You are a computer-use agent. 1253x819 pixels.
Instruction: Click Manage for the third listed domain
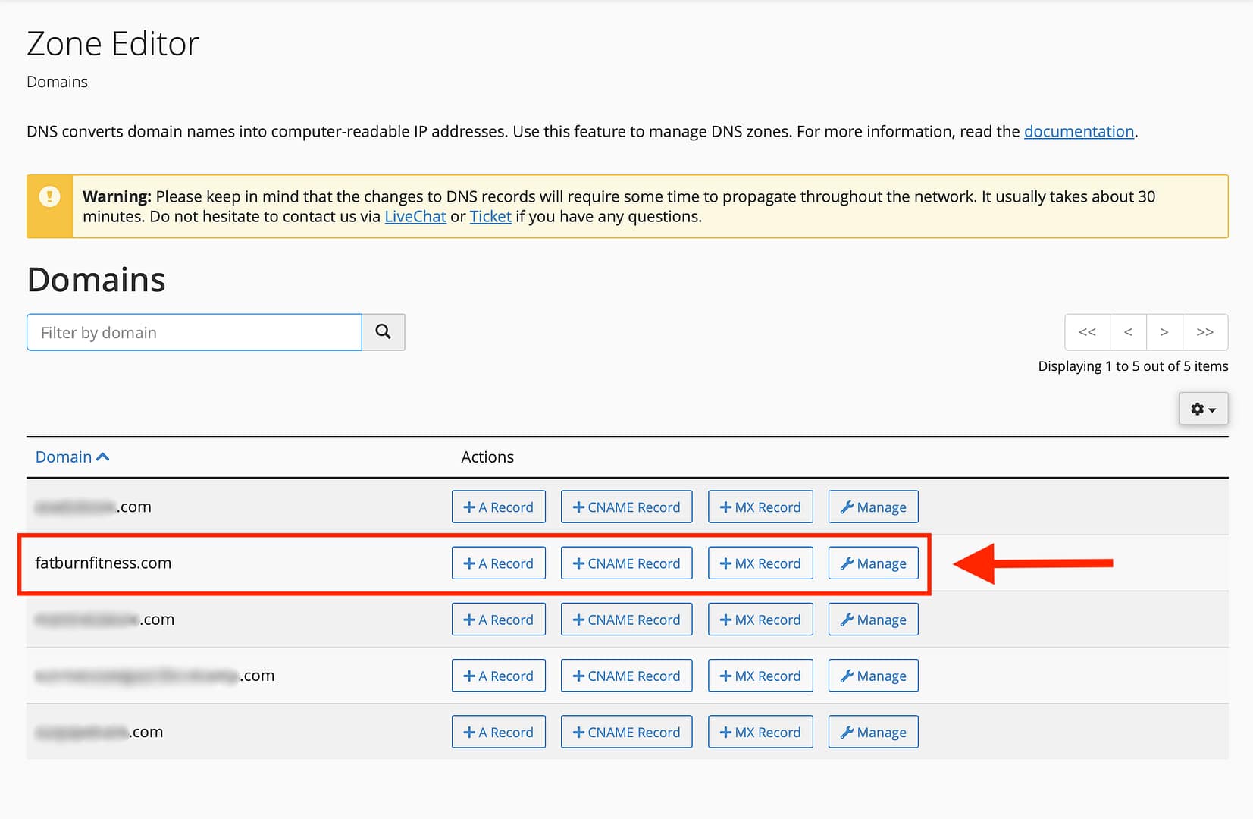[872, 620]
